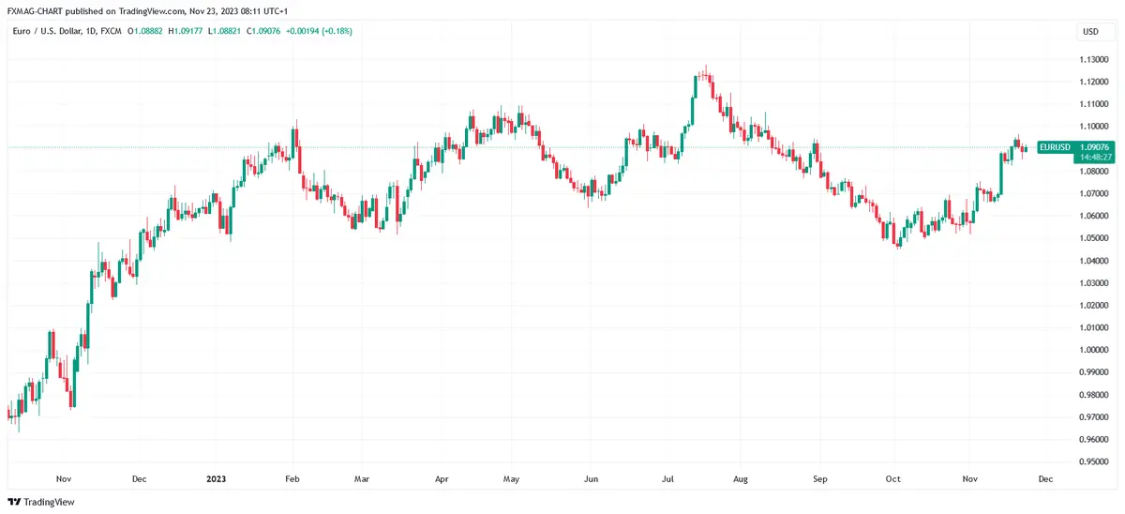
Task: Click the Nov label just before the last Dec label
Action: tap(970, 478)
